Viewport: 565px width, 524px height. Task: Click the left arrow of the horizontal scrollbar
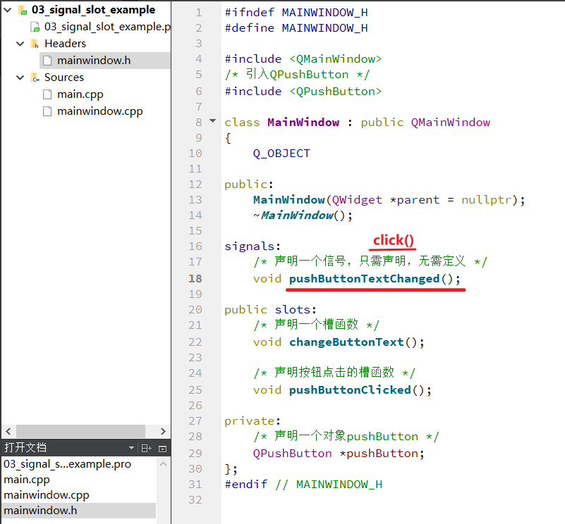(8, 431)
